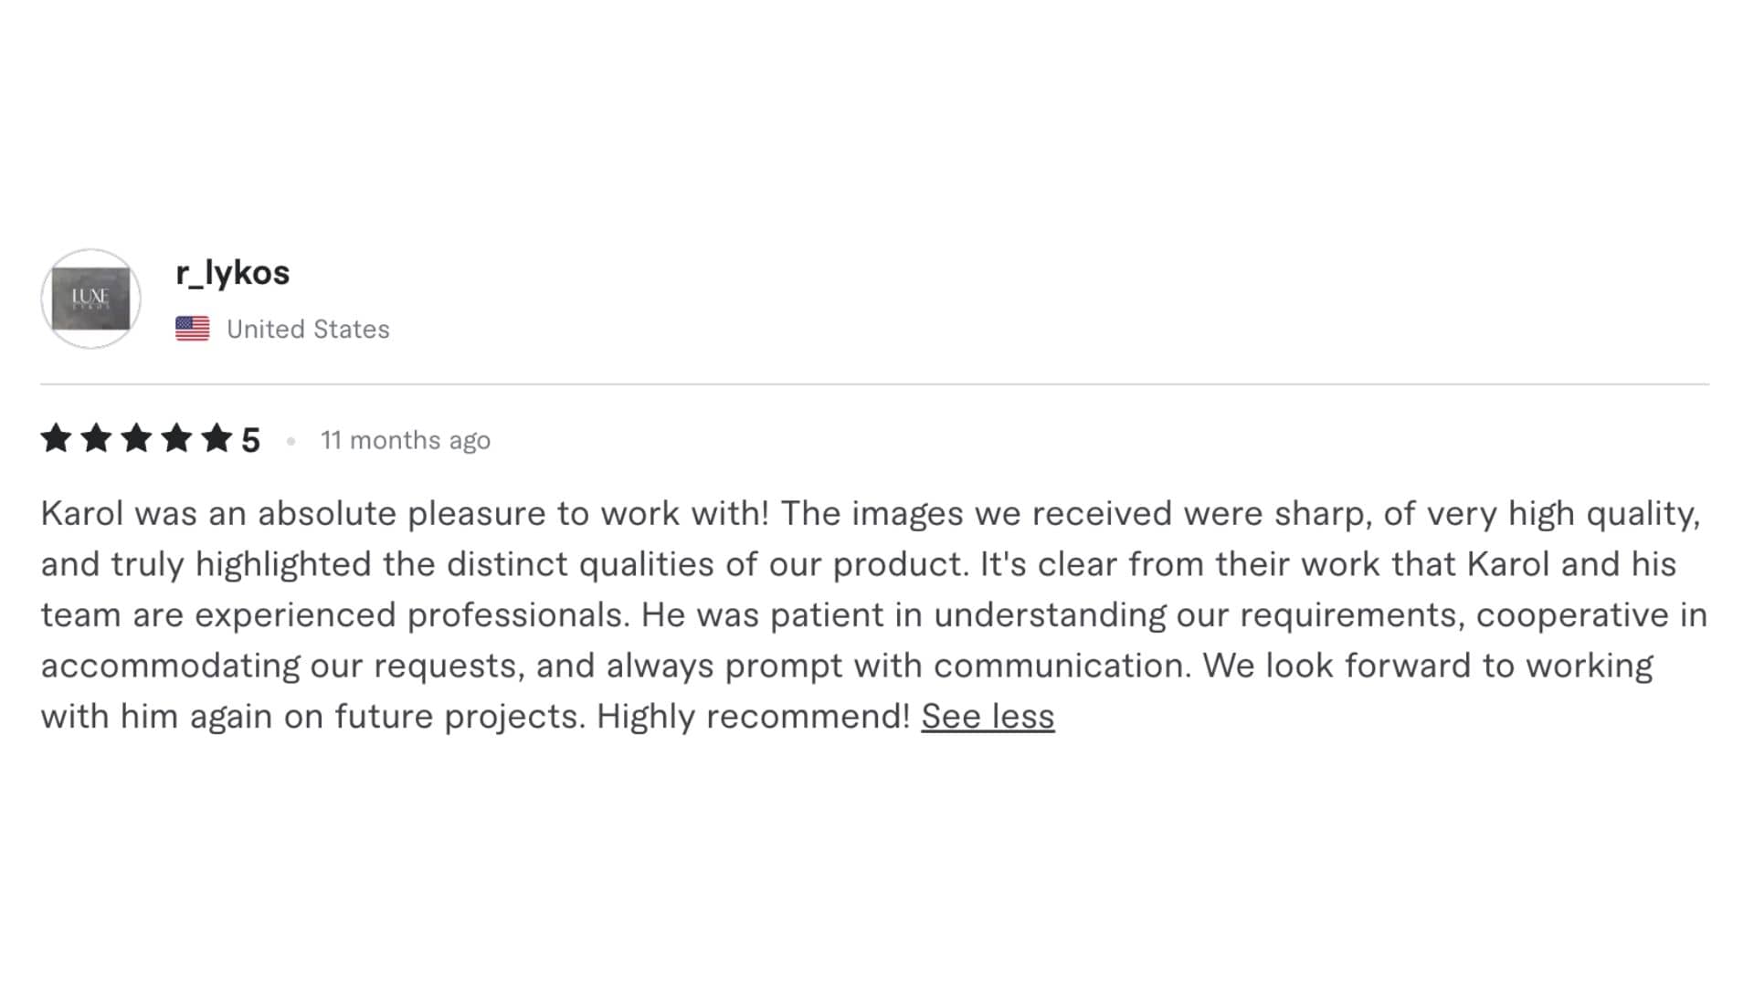
Task: Click the 'Highly recommend!' sentence
Action: point(754,716)
